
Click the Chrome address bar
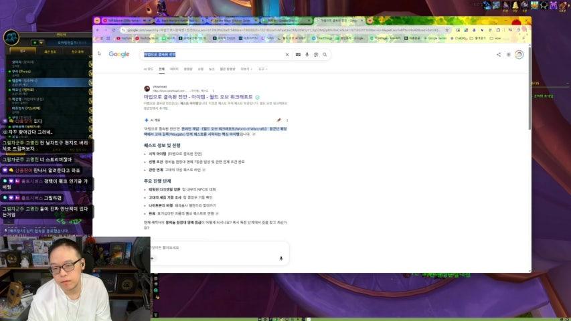pyautogui.click(x=284, y=30)
